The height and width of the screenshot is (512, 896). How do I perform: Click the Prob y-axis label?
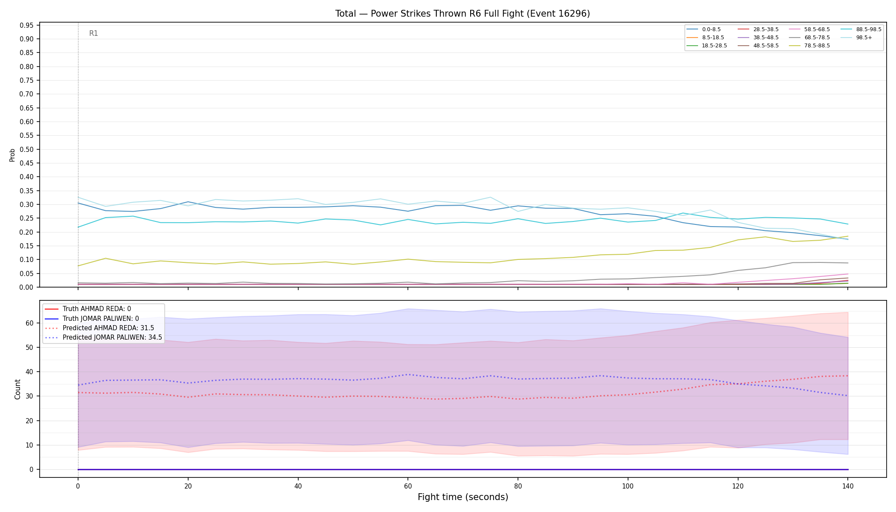click(12, 155)
